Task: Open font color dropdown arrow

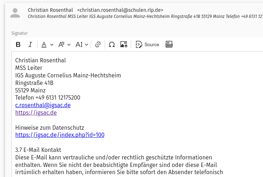Action: click(52, 45)
